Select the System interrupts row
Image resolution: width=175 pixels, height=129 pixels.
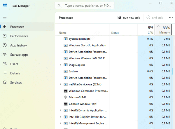tap(113, 39)
